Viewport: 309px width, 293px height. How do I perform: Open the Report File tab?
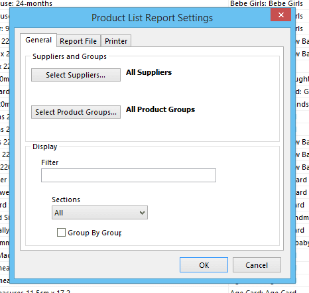pyautogui.click(x=78, y=41)
